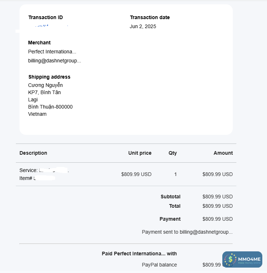Click the Subtotal amount value
The image size is (267, 273).
click(218, 197)
